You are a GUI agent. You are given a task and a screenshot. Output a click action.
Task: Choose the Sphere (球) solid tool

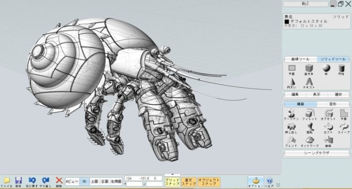tap(325, 70)
